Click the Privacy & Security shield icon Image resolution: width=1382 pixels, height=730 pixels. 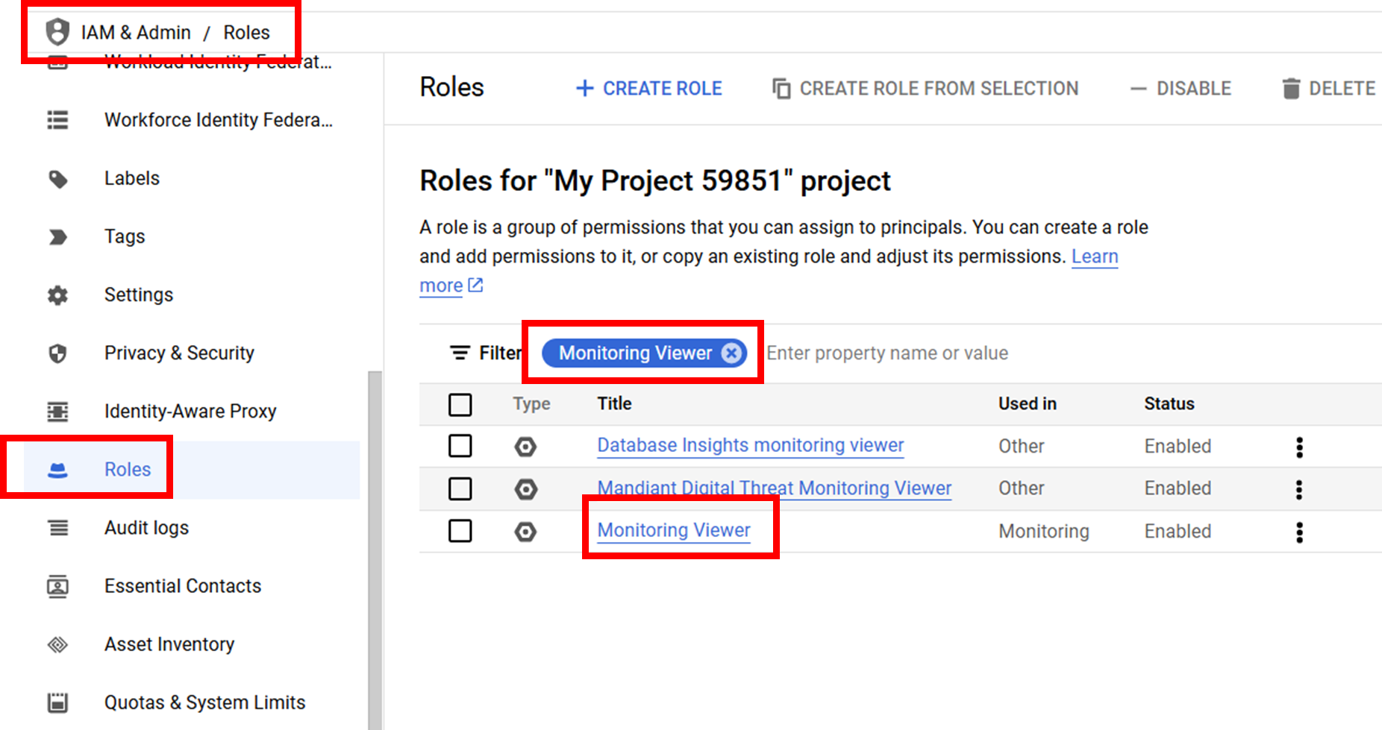click(57, 353)
